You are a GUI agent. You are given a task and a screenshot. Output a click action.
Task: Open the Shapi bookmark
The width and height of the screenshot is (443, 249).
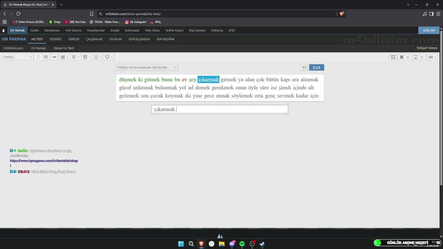point(55,22)
